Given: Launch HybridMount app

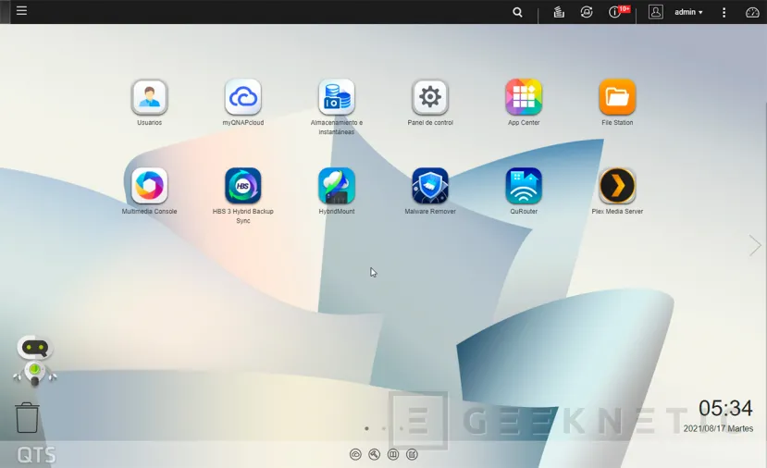Looking at the screenshot, I should tap(337, 186).
